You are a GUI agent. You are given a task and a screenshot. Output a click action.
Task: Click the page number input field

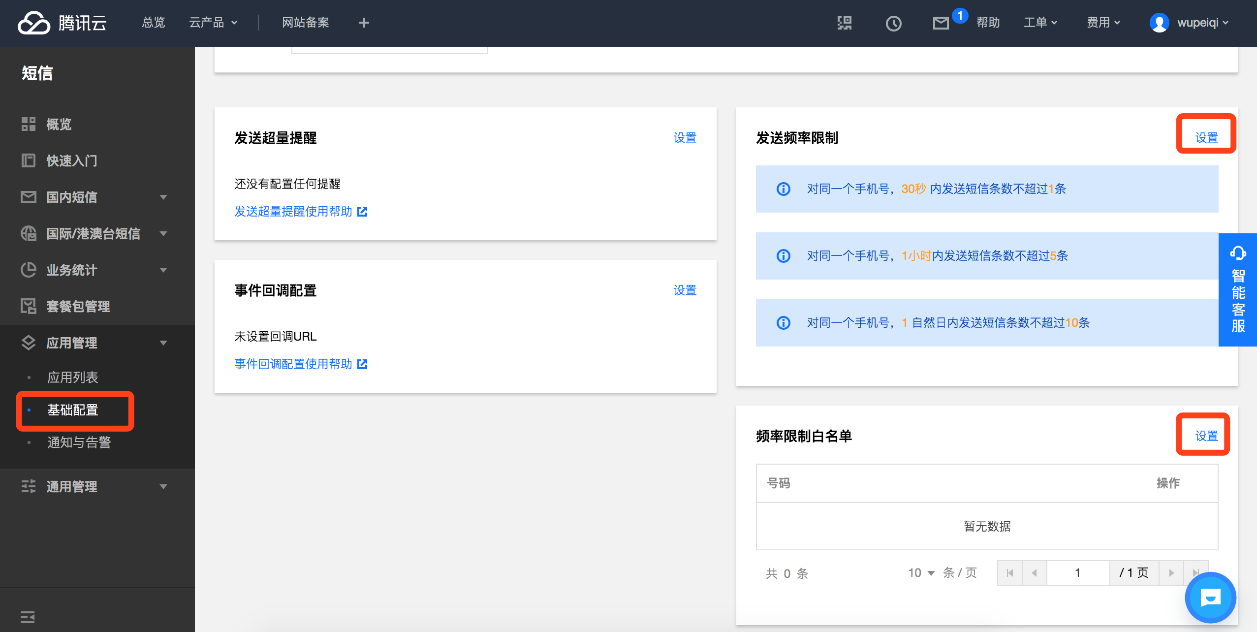pyautogui.click(x=1078, y=573)
